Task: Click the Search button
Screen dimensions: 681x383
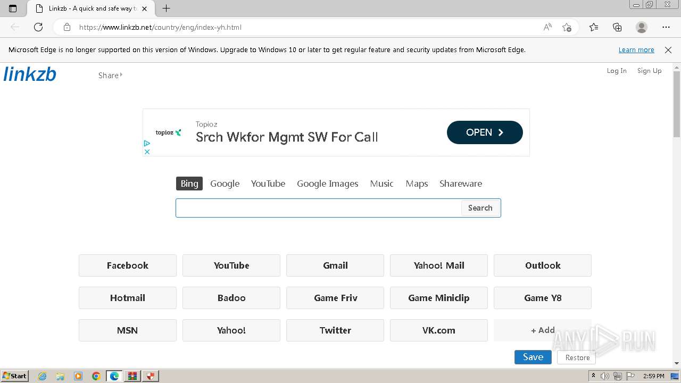Action: point(480,208)
